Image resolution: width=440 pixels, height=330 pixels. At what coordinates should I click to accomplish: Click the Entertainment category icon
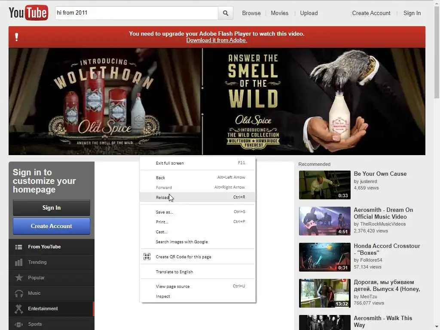pos(19,309)
